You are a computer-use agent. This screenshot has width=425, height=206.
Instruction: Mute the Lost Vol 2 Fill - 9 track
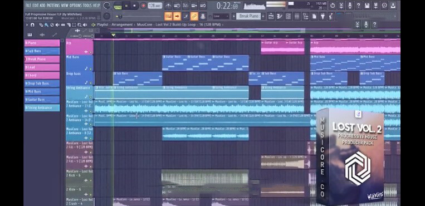pyautogui.click(x=91, y=153)
